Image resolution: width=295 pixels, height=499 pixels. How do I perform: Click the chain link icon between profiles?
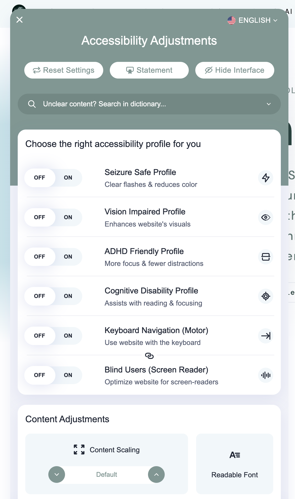pyautogui.click(x=149, y=356)
